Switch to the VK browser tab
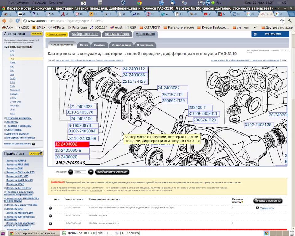The height and width of the screenshot is (236, 295). point(236,14)
